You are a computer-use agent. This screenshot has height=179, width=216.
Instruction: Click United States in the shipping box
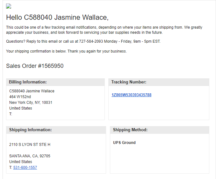21,161
